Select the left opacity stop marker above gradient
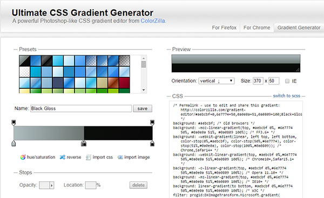This screenshot has width=324, height=198. tap(13, 123)
